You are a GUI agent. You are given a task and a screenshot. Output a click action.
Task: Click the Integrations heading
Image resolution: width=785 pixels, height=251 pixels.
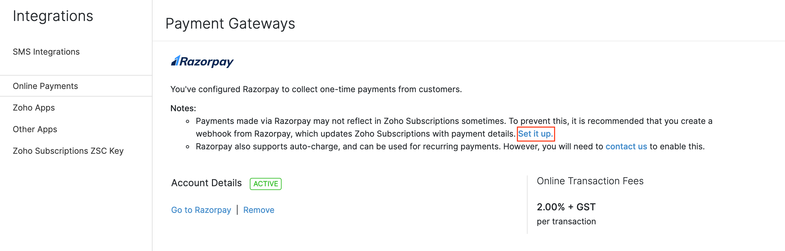(x=53, y=16)
